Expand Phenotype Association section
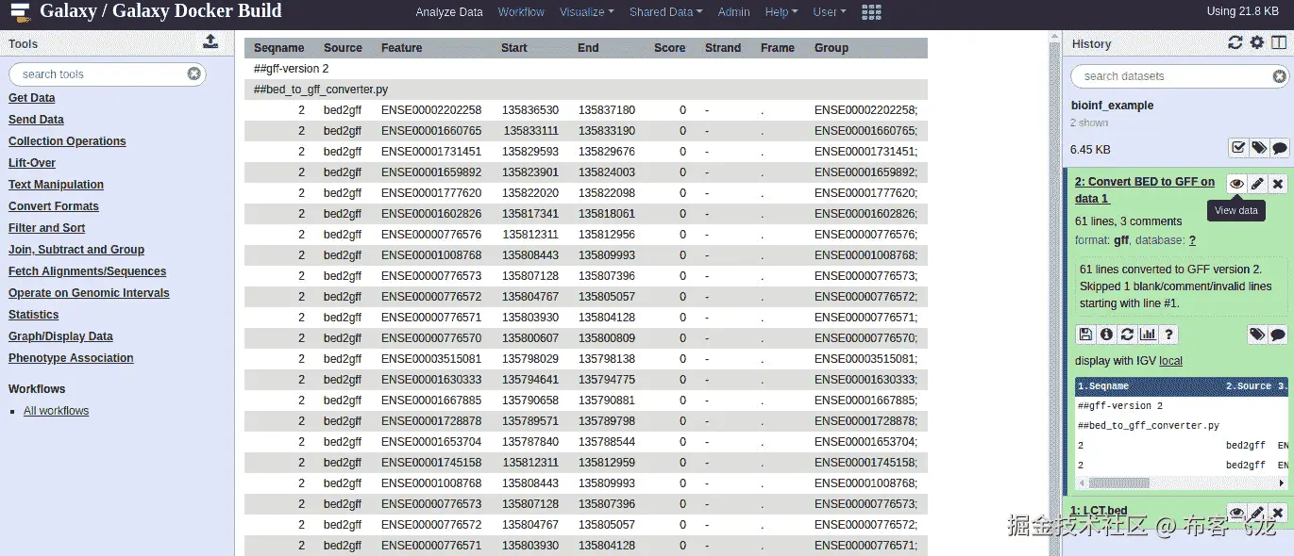The width and height of the screenshot is (1294, 556). (x=71, y=358)
